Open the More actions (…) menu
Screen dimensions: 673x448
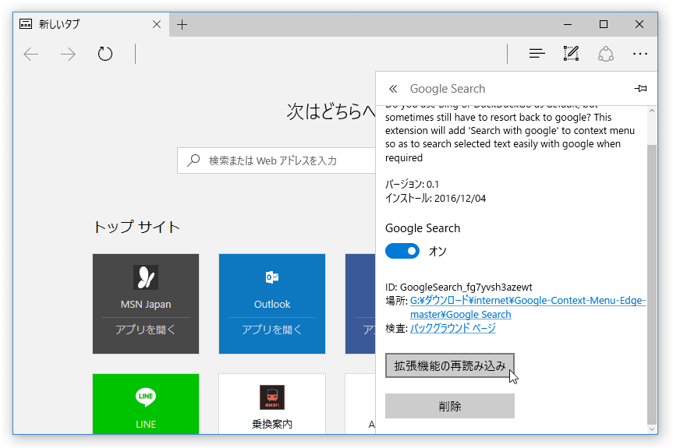[640, 54]
